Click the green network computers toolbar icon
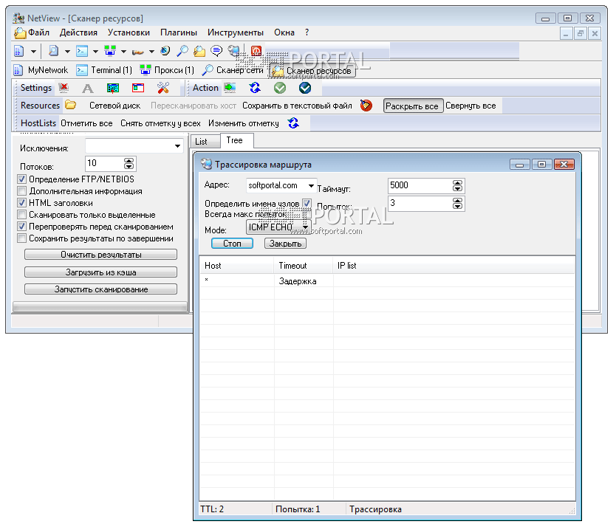 110,51
